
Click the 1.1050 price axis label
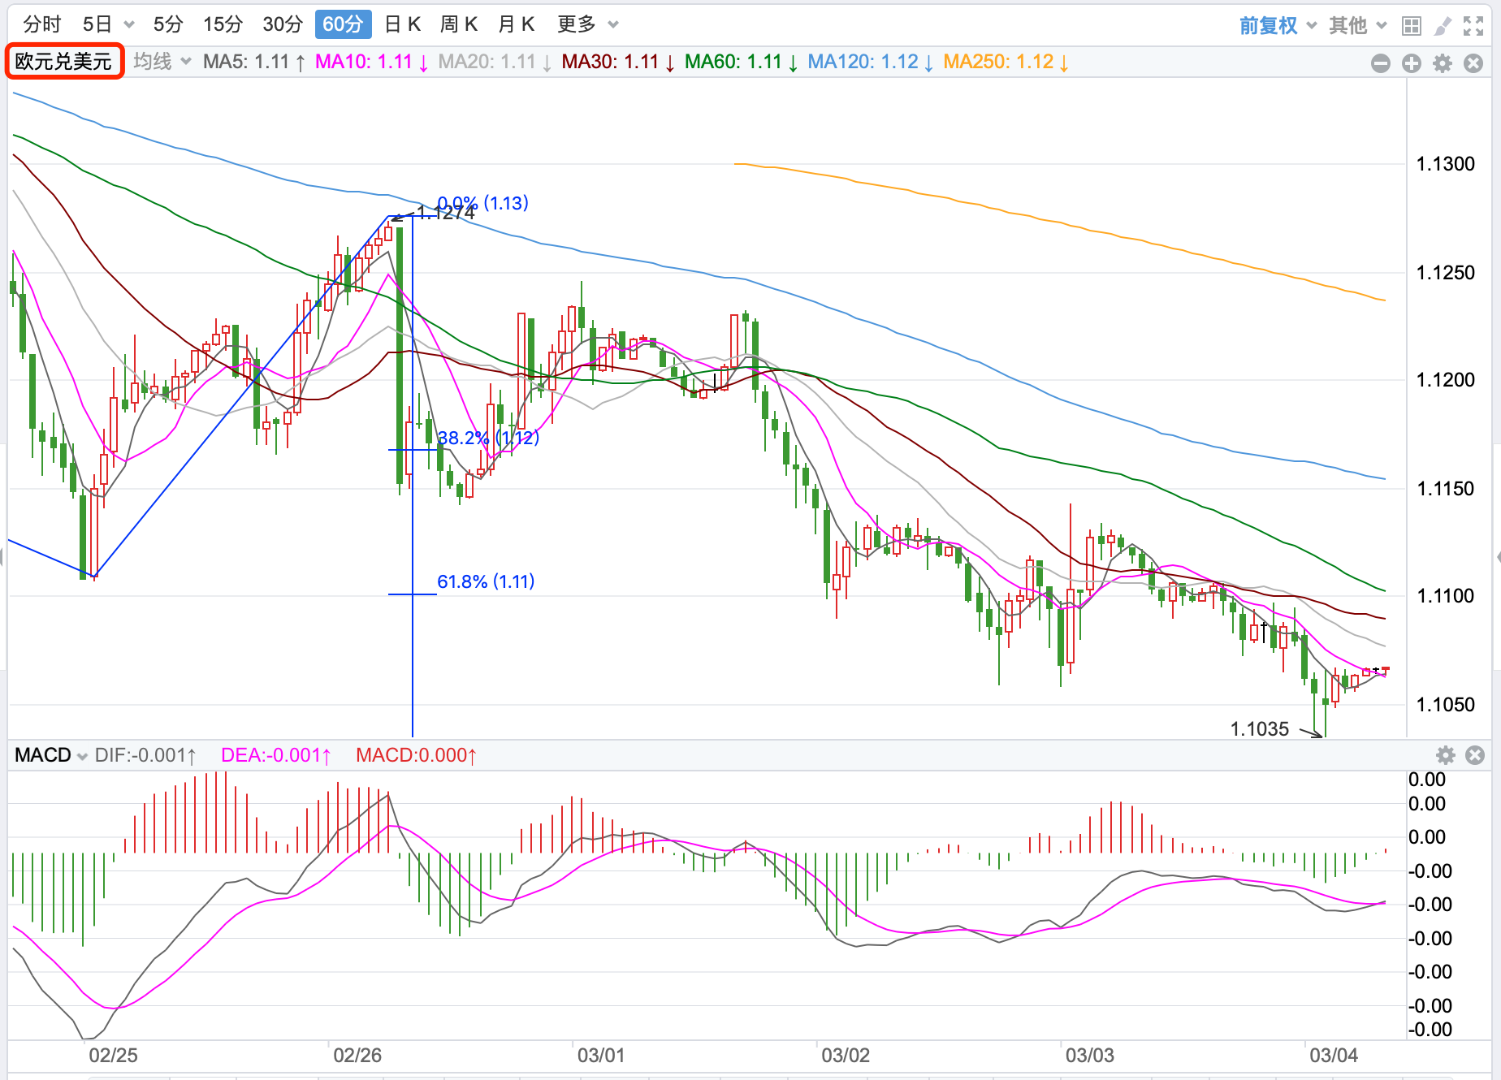[x=1446, y=705]
